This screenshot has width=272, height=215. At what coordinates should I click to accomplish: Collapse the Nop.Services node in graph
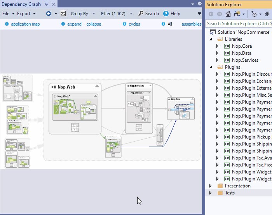click(x=150, y=86)
